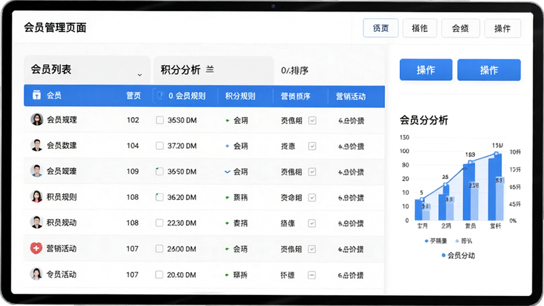544x306 pixels.
Task: Click the light blue second legend swatch
Action: pos(457,241)
